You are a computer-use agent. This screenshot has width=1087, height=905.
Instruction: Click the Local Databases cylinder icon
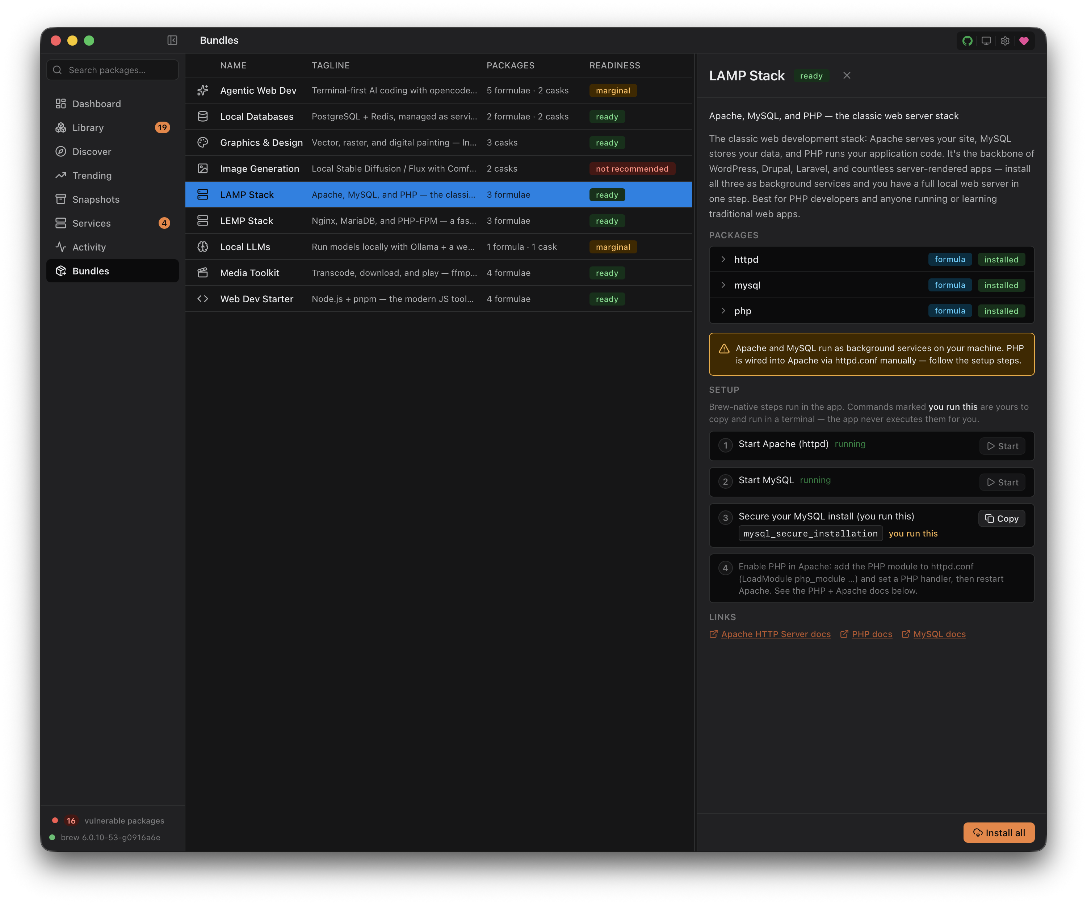(x=203, y=117)
